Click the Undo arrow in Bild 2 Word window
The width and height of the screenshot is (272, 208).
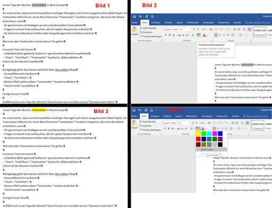coord(140,16)
